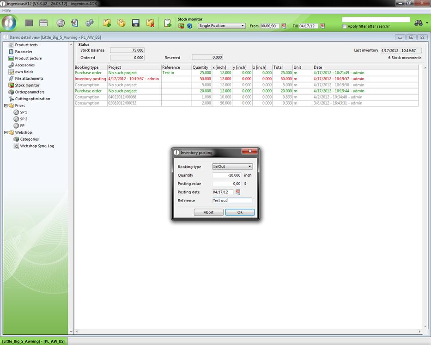Open calendar picker next to Posting date

tap(238, 192)
